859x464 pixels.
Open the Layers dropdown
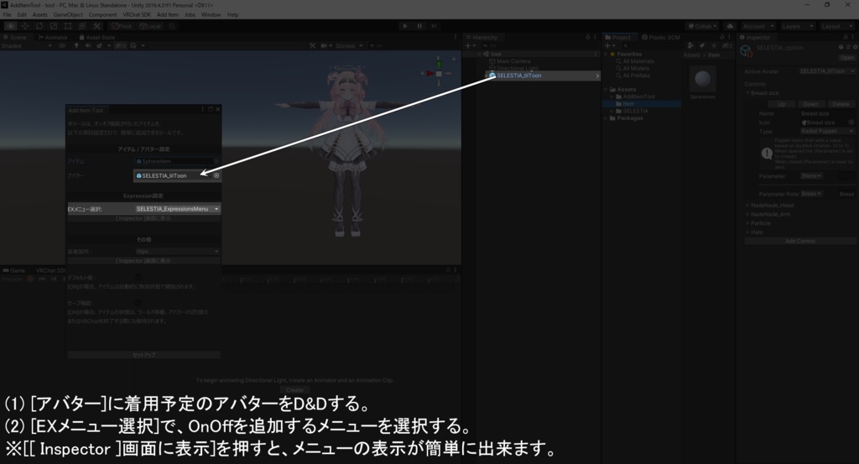click(797, 26)
